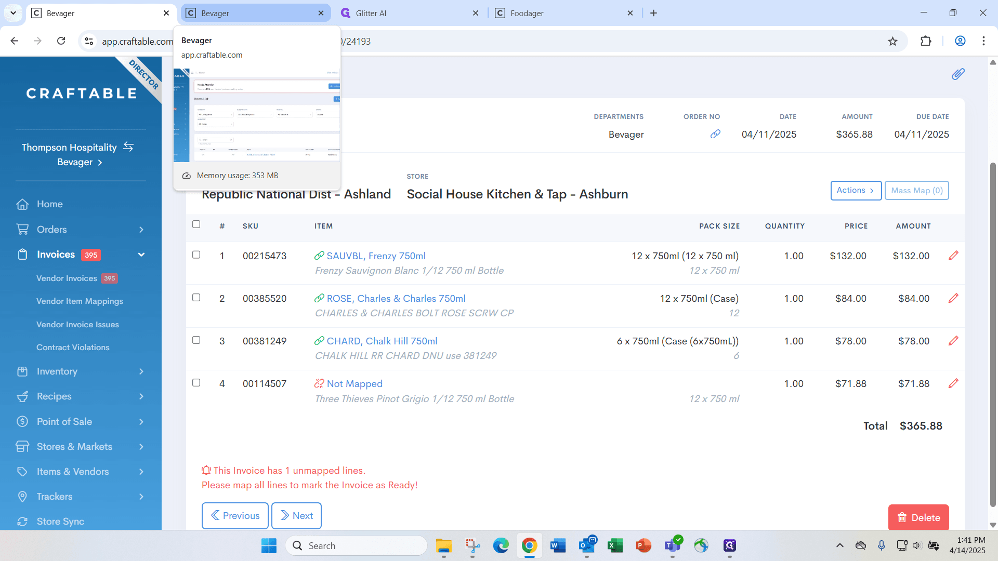Click the Windows taskbar Search box

(x=356, y=545)
